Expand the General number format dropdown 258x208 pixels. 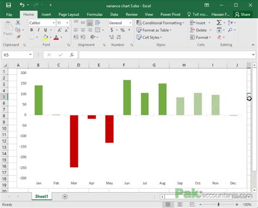tap(130, 23)
